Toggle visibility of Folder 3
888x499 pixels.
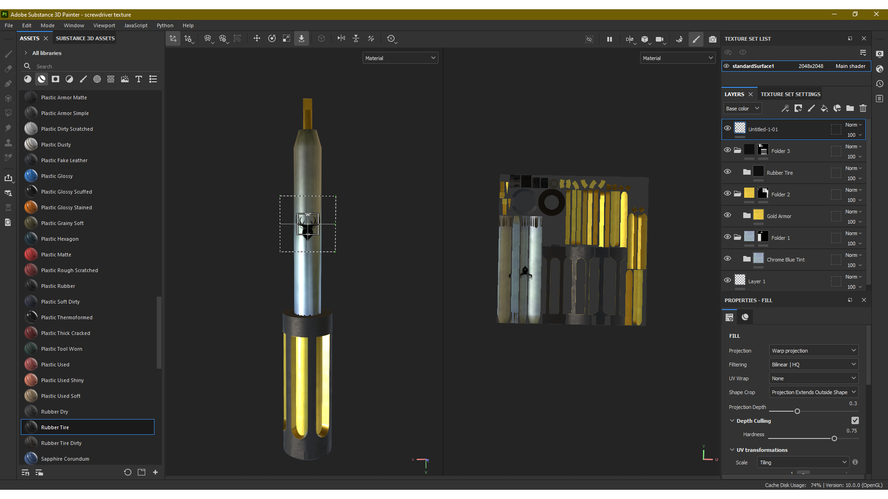(728, 150)
